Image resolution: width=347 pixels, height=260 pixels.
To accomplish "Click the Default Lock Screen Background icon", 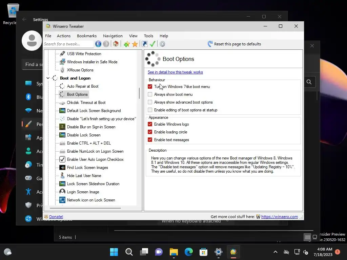I will click(62, 111).
